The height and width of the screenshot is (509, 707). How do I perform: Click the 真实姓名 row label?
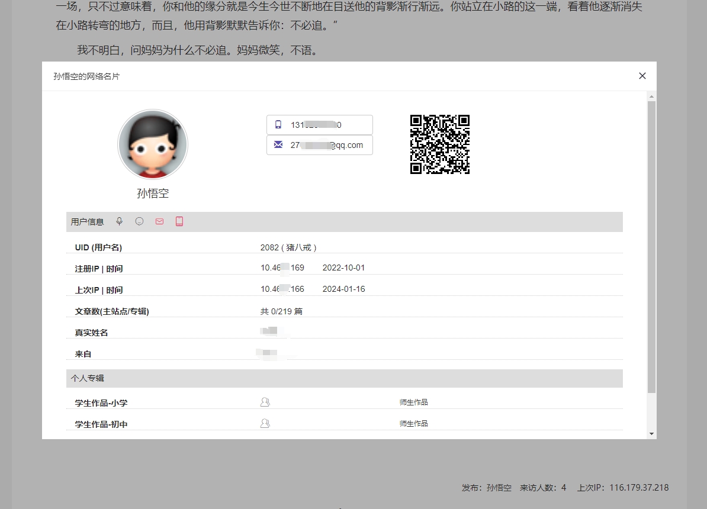[91, 333]
